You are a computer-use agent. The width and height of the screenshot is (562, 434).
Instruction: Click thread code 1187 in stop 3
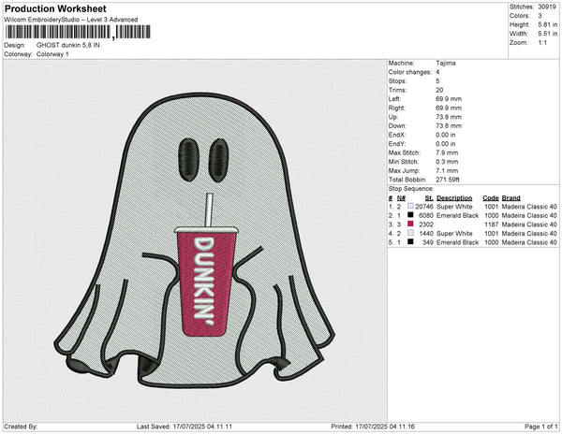(x=492, y=224)
